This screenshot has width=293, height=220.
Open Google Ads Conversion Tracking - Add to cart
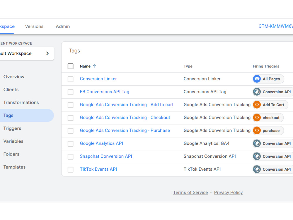127,105
